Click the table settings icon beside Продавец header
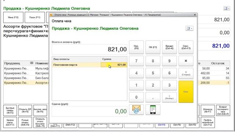 point(32,63)
